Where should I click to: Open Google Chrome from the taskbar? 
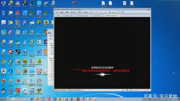point(60,99)
